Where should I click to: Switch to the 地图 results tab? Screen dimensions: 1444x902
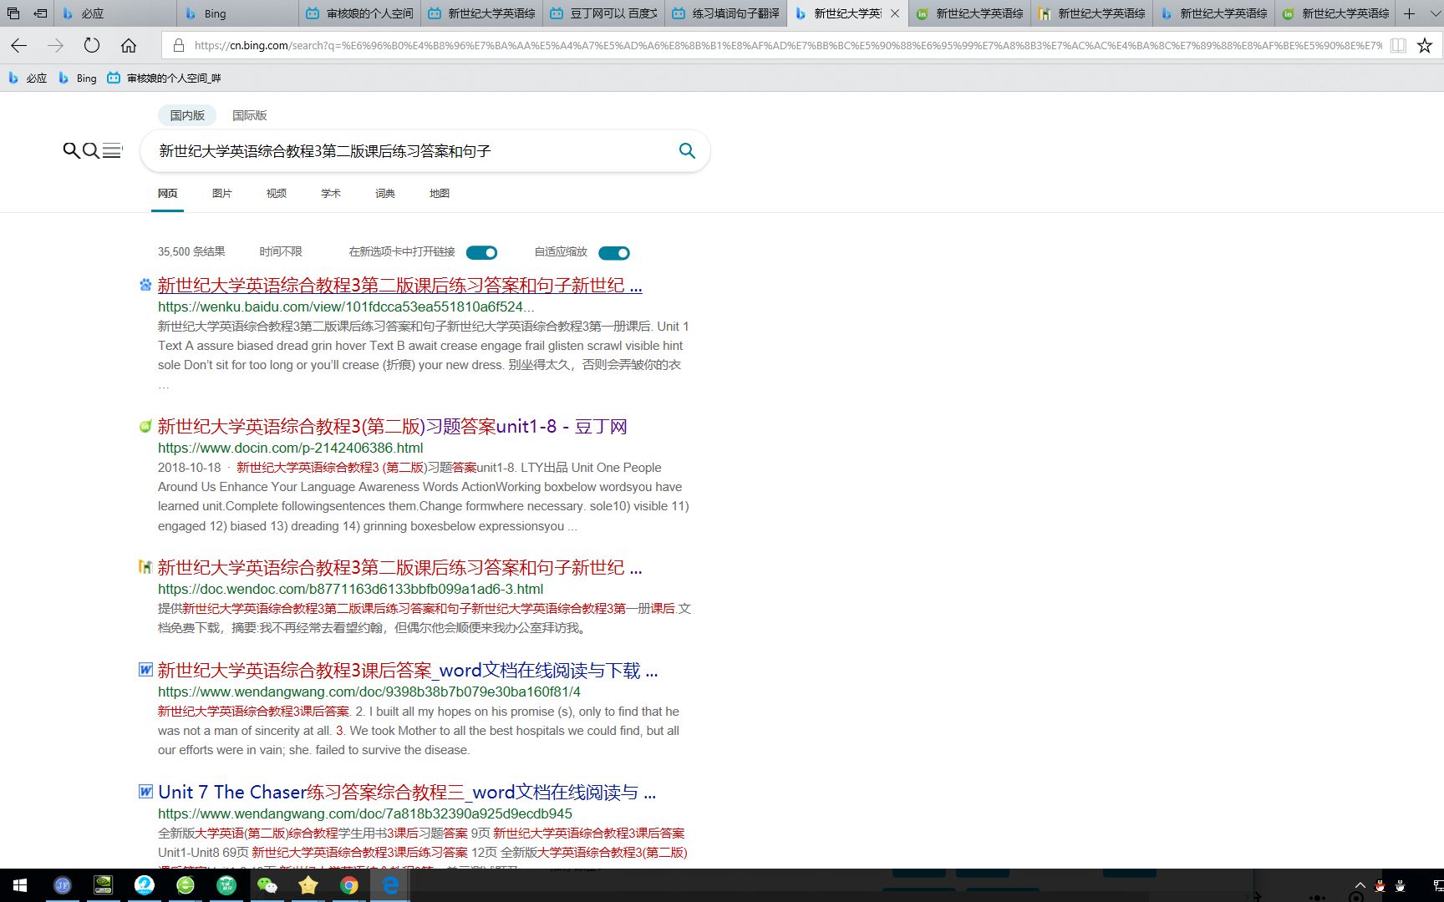pos(439,193)
